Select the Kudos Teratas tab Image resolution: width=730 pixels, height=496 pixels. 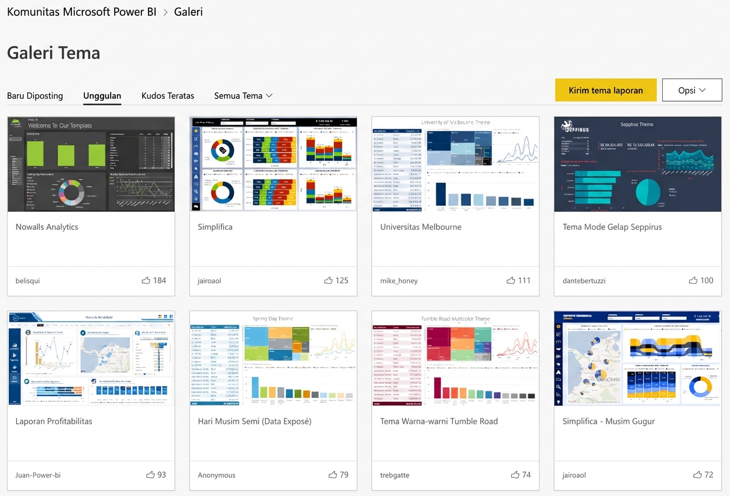click(x=168, y=96)
